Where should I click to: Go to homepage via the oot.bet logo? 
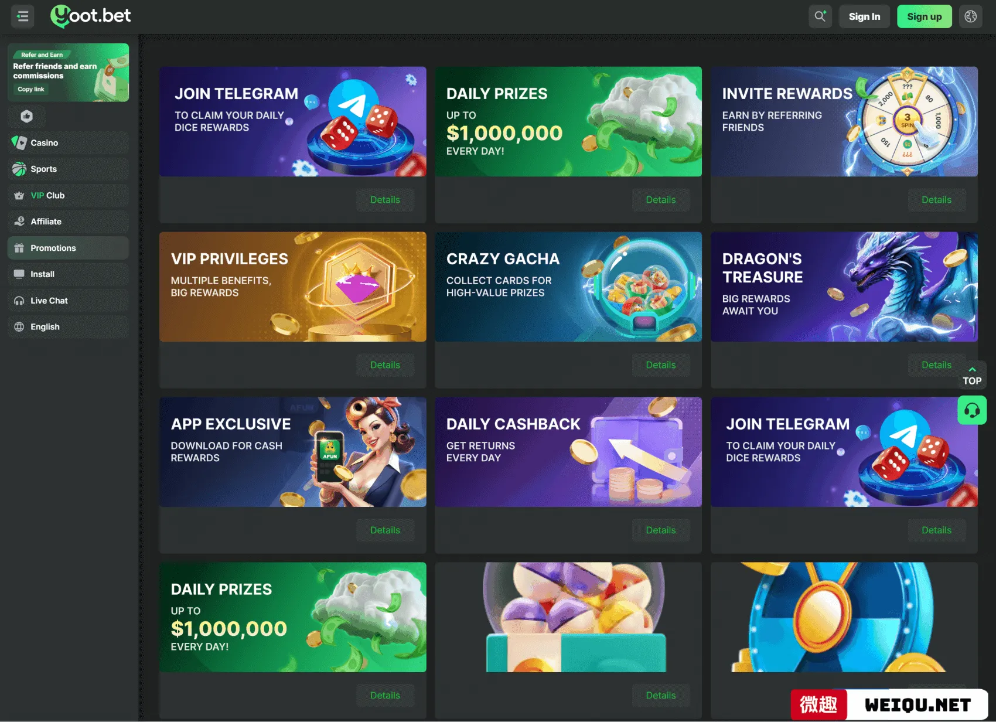[91, 16]
